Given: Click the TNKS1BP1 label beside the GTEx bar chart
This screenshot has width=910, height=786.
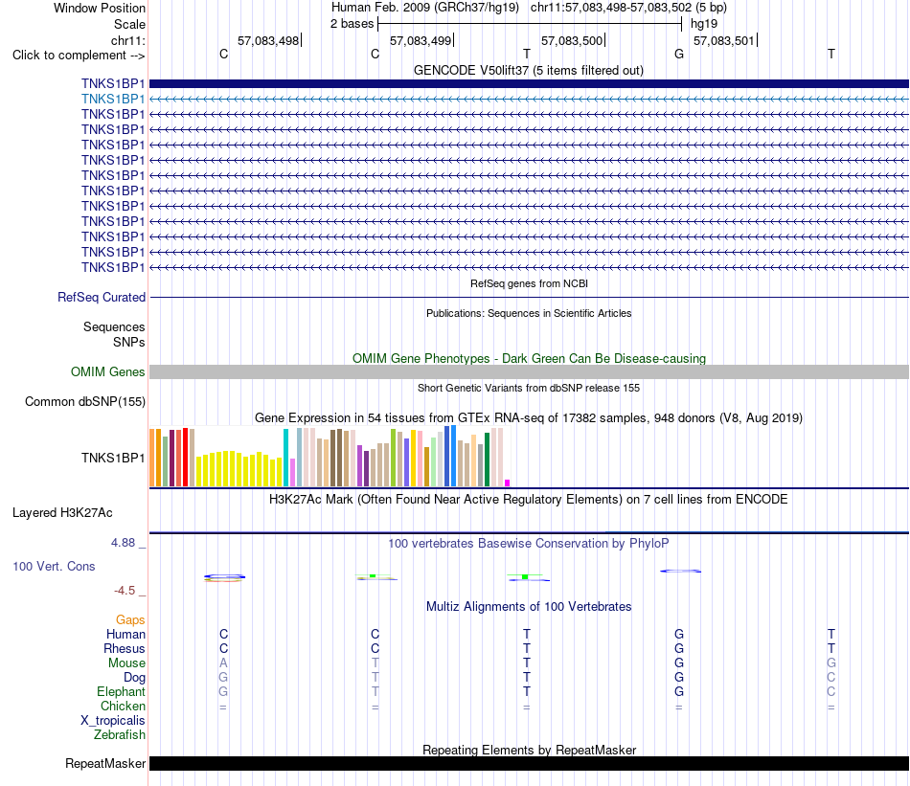Looking at the screenshot, I should [113, 458].
